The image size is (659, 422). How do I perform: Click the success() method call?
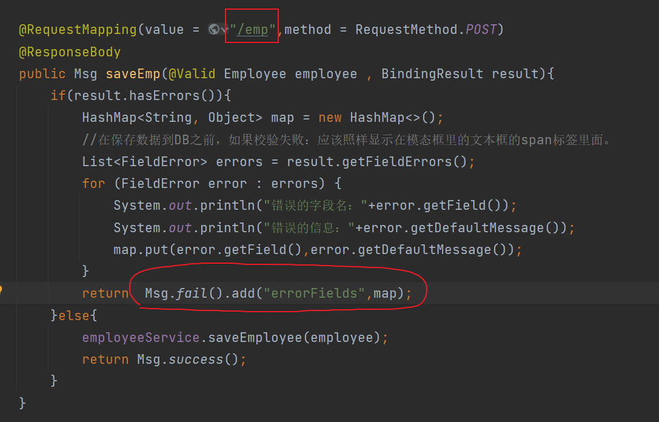(204, 360)
